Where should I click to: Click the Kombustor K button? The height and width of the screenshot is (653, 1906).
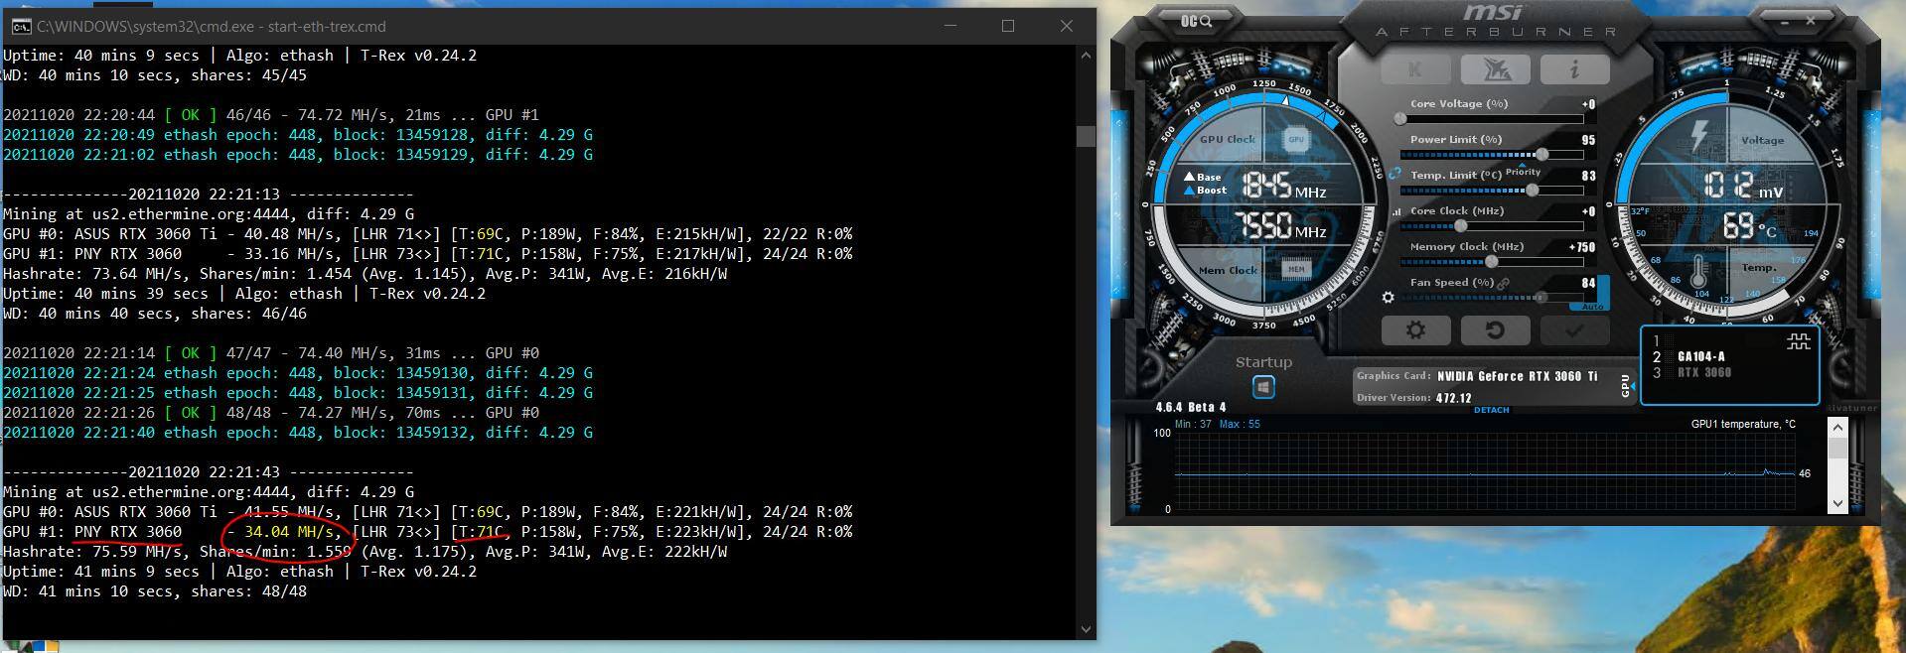click(1415, 69)
